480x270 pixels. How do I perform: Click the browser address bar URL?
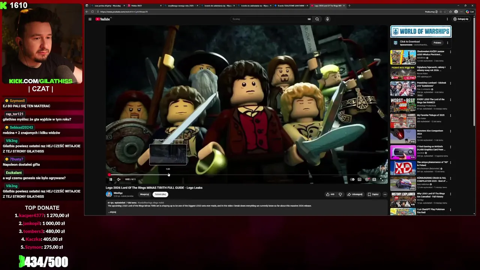[124, 12]
